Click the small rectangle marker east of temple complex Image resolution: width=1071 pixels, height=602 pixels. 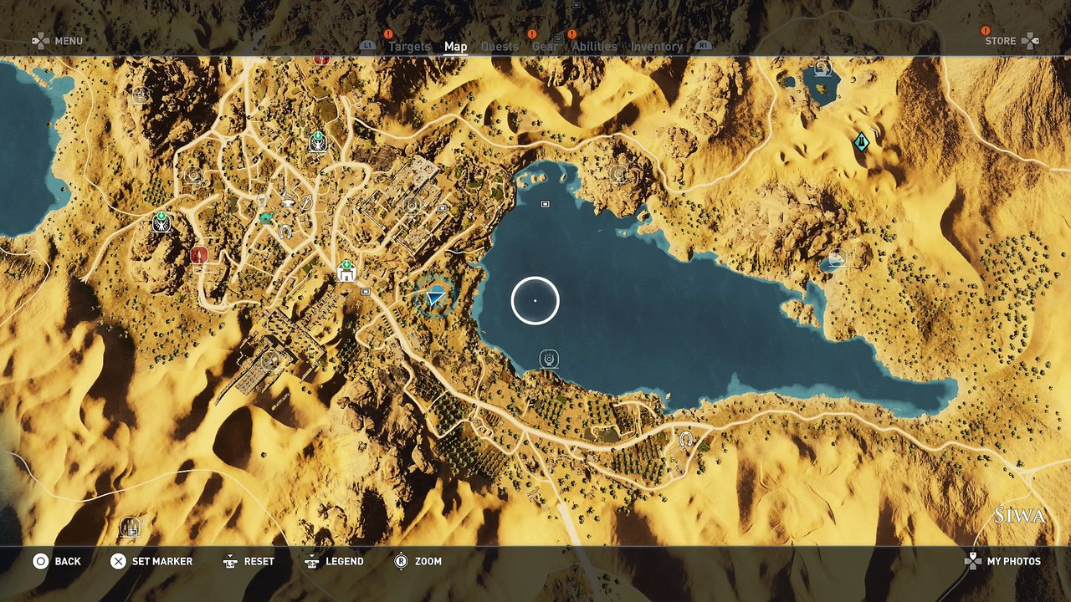point(443,209)
